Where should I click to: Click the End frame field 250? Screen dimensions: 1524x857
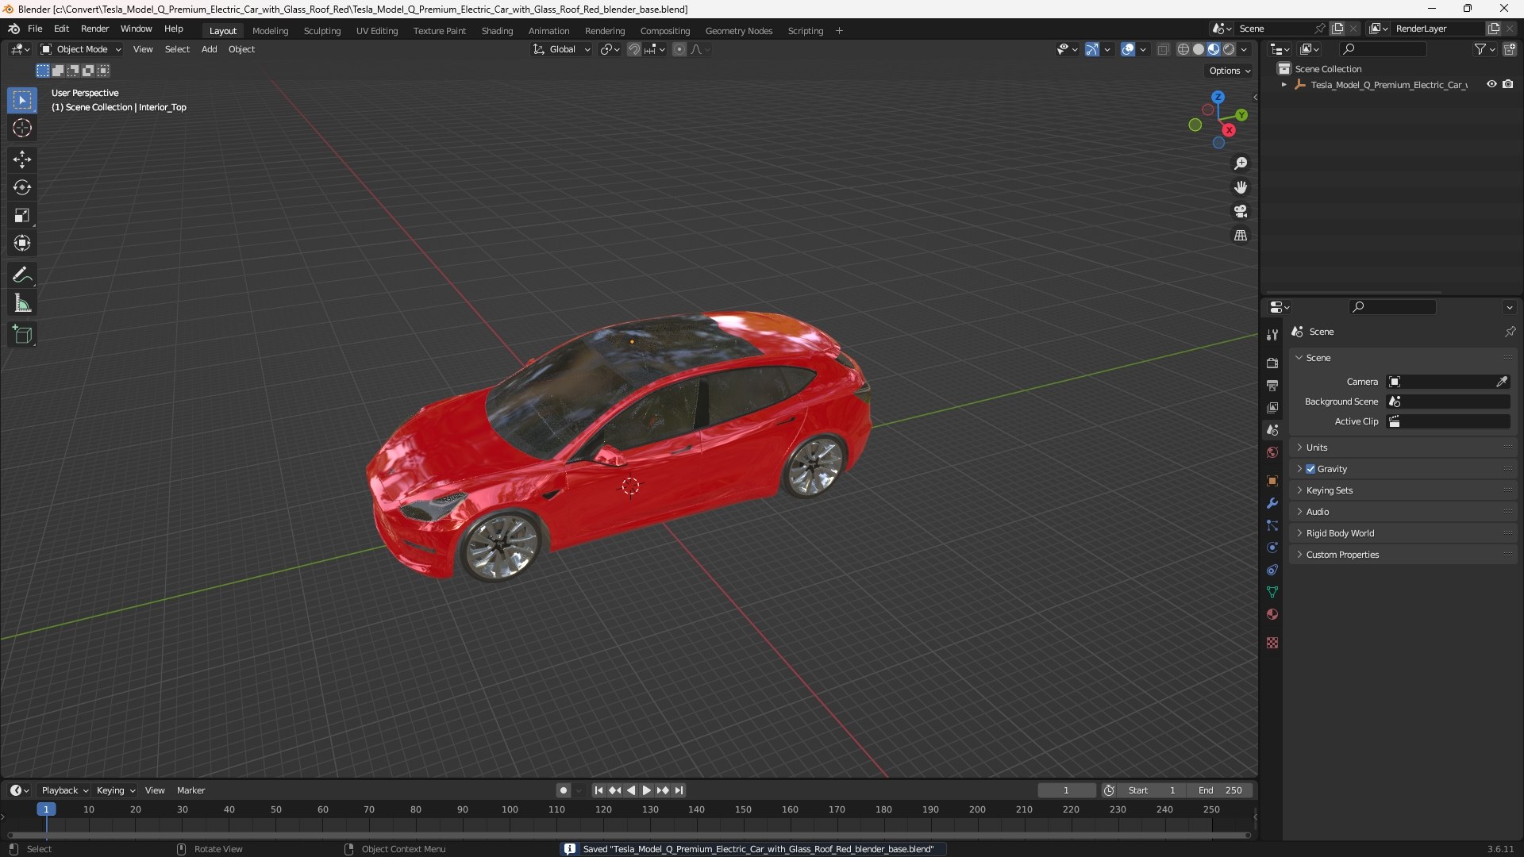click(x=1220, y=790)
